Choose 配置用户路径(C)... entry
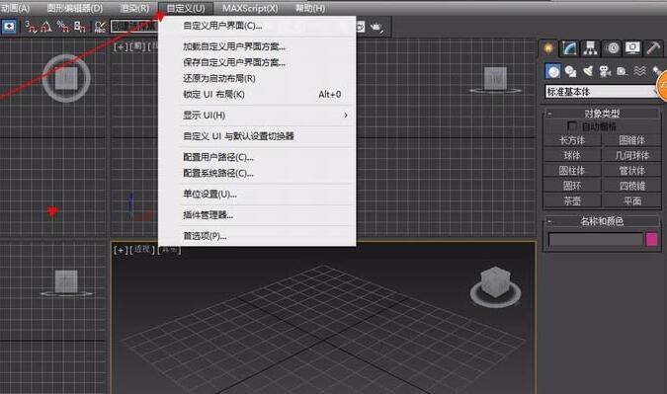This screenshot has width=667, height=394. tap(257, 157)
